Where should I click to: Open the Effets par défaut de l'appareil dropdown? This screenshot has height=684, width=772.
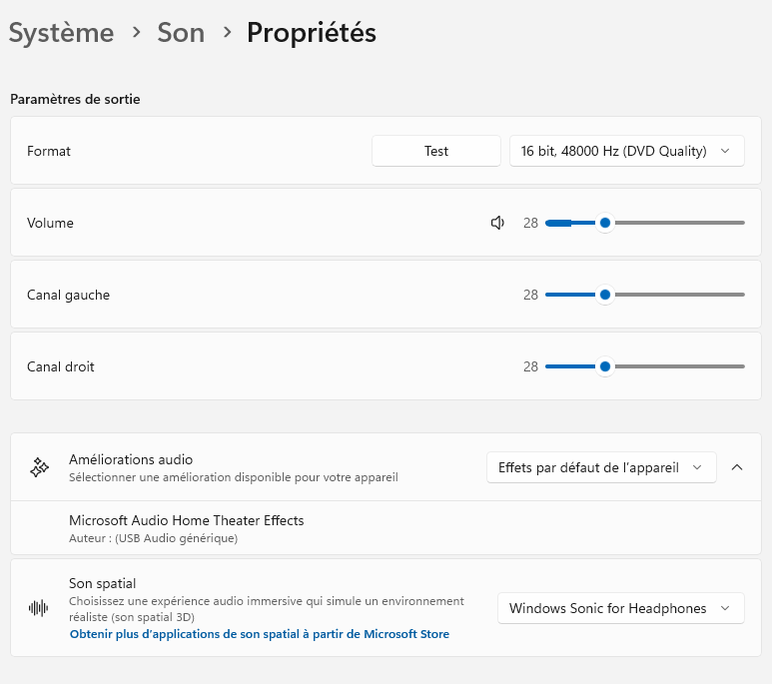600,467
